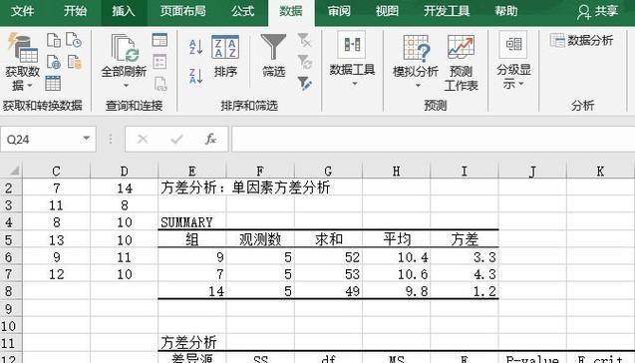This screenshot has height=363, width=635.
Task: Click the cell containing 49
Action: pyautogui.click(x=328, y=291)
